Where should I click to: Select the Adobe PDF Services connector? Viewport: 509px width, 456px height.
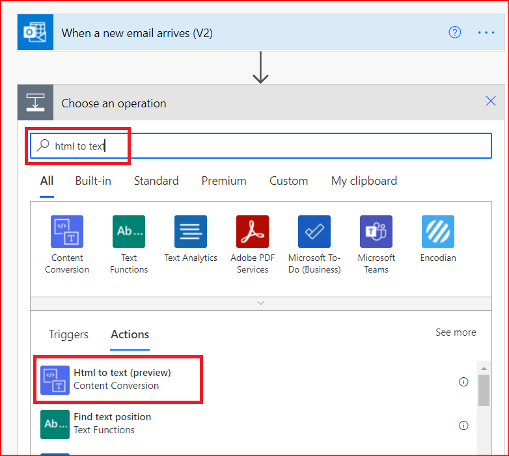(x=253, y=232)
